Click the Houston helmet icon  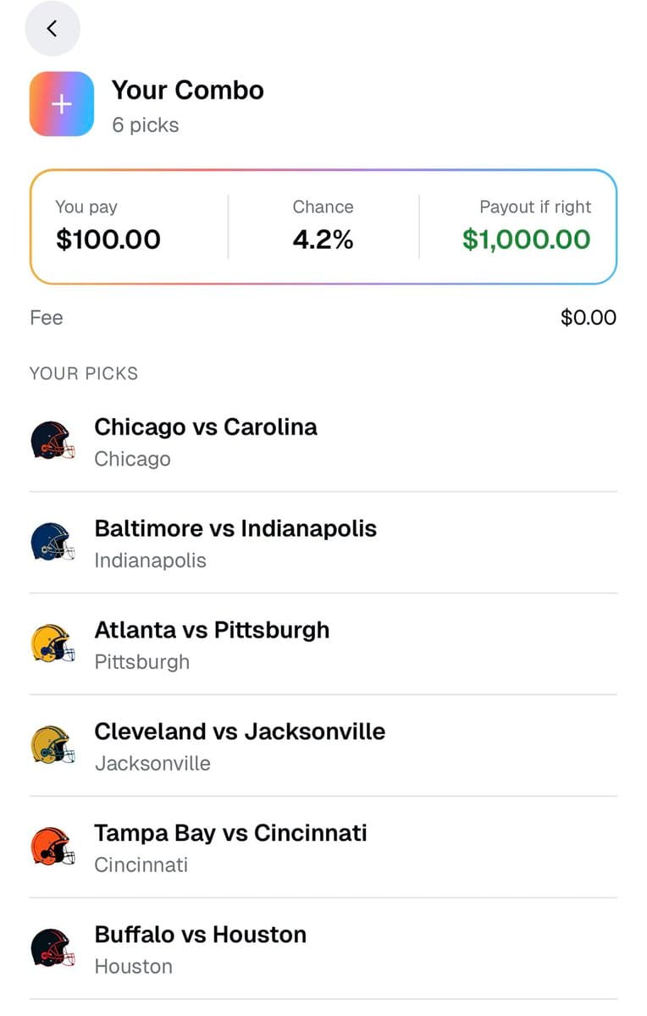coord(53,948)
